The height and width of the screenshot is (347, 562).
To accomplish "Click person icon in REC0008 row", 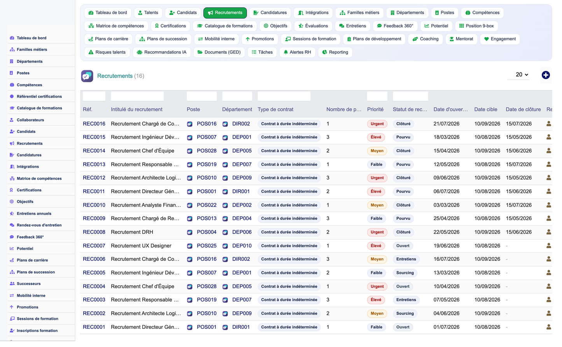I will (548, 232).
